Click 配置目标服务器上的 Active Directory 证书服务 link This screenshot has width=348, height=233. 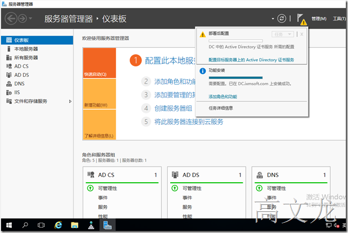[x=251, y=60]
